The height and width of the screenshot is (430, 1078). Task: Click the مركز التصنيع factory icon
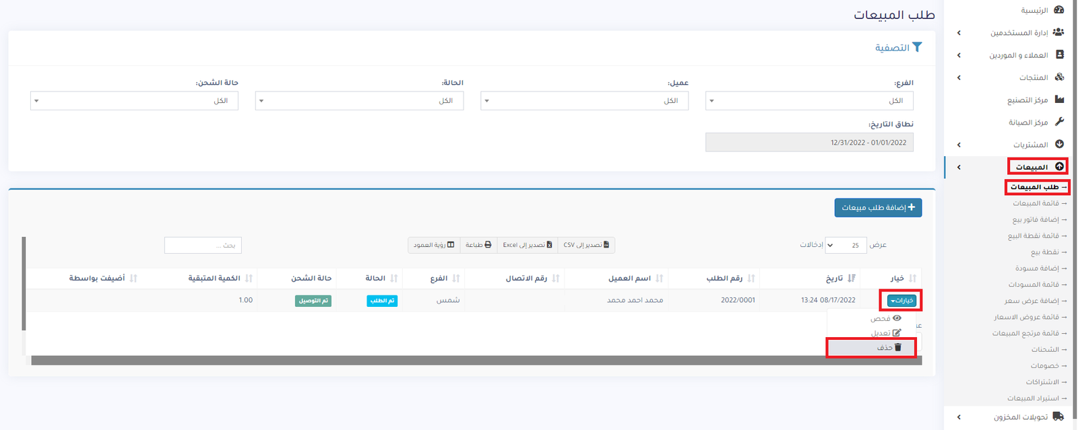[1059, 100]
